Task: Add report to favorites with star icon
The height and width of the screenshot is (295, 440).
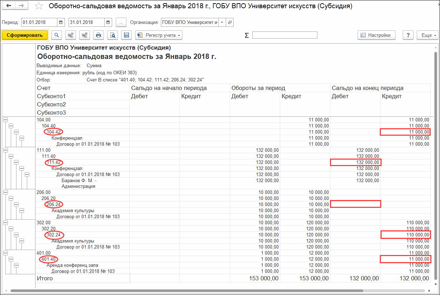Action: pos(39,6)
